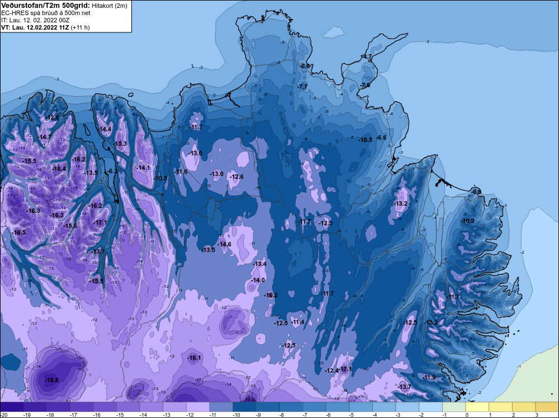This screenshot has height=418, width=559.
Task: Click the -14.0 temperature value
Action: point(258,280)
